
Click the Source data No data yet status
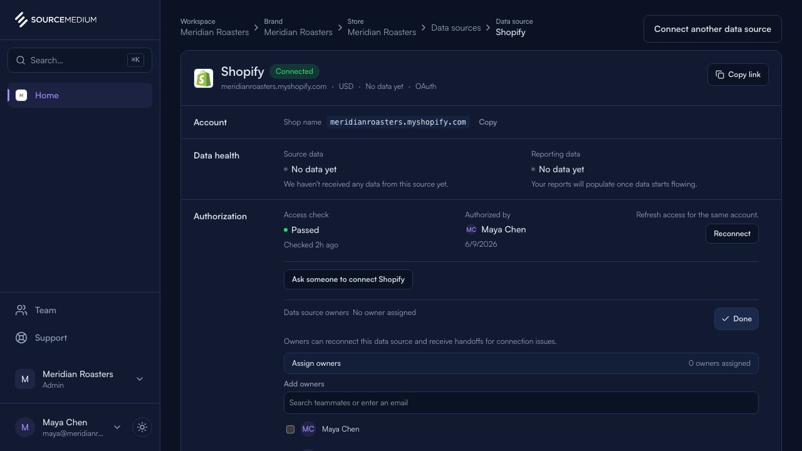coord(310,169)
